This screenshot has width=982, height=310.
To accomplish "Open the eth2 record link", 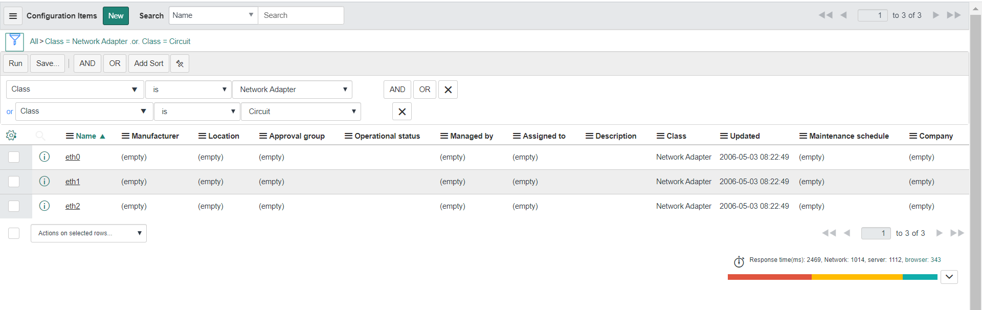I will [x=73, y=206].
